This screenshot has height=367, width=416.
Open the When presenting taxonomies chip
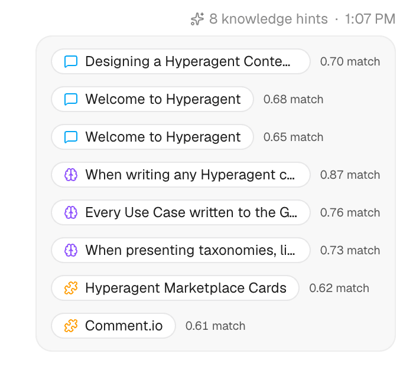tap(181, 250)
